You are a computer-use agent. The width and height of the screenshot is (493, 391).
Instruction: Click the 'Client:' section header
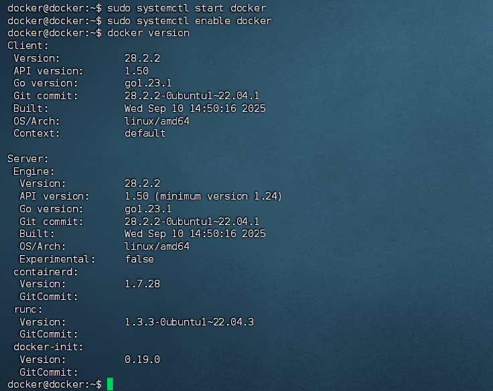(27, 46)
